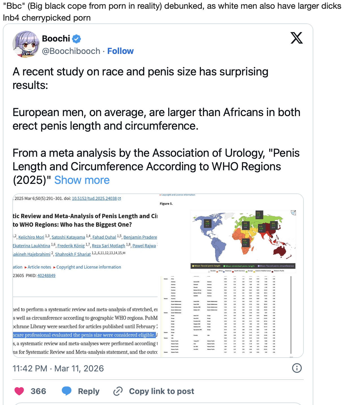Click the Reply label
This screenshot has width=350, height=405.
click(x=89, y=391)
